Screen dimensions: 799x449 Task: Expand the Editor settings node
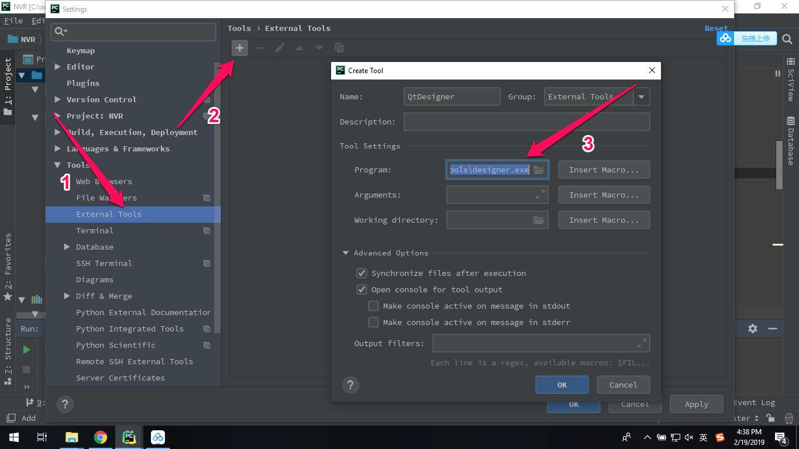(57, 67)
